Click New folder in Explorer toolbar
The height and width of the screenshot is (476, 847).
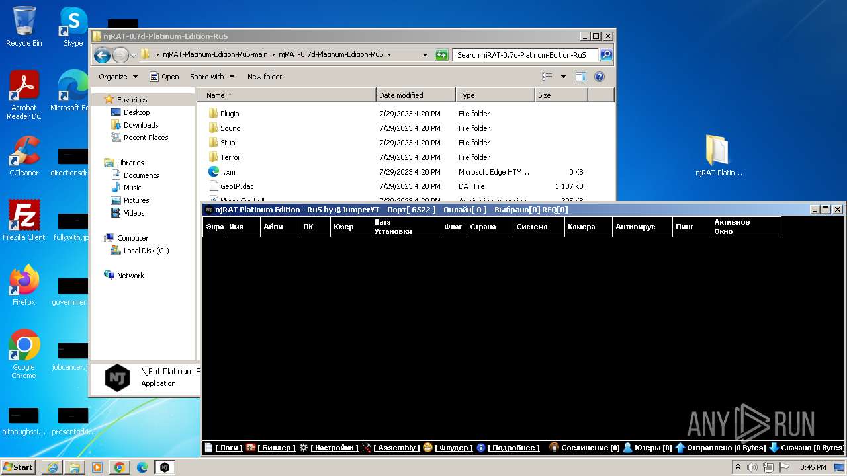point(265,77)
